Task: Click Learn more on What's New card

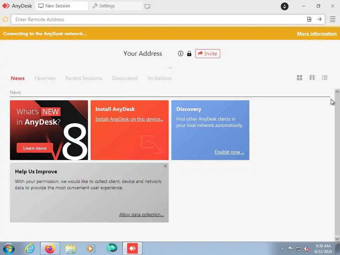Action: [x=35, y=148]
